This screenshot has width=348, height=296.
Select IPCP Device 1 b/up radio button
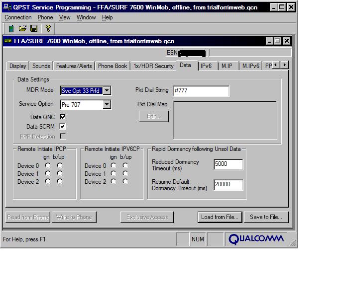tap(59, 173)
